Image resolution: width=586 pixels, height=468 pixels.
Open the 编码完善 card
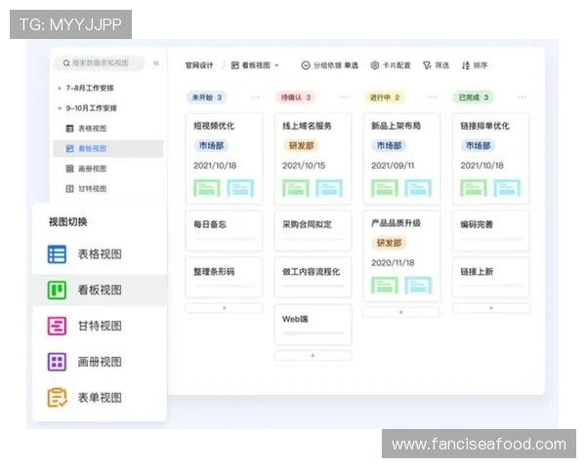(490, 231)
